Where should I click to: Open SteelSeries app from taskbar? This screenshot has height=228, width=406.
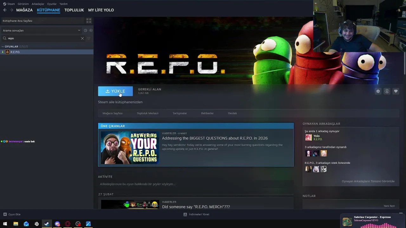tap(36, 224)
